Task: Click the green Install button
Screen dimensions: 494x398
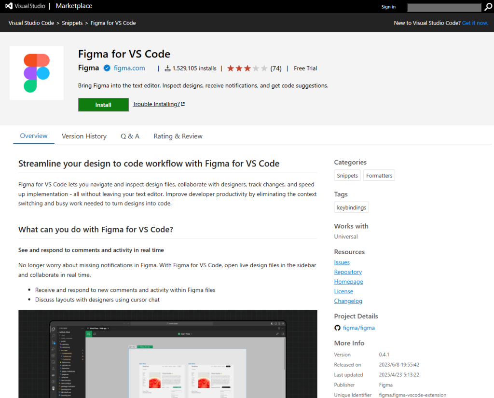Action: coord(103,105)
